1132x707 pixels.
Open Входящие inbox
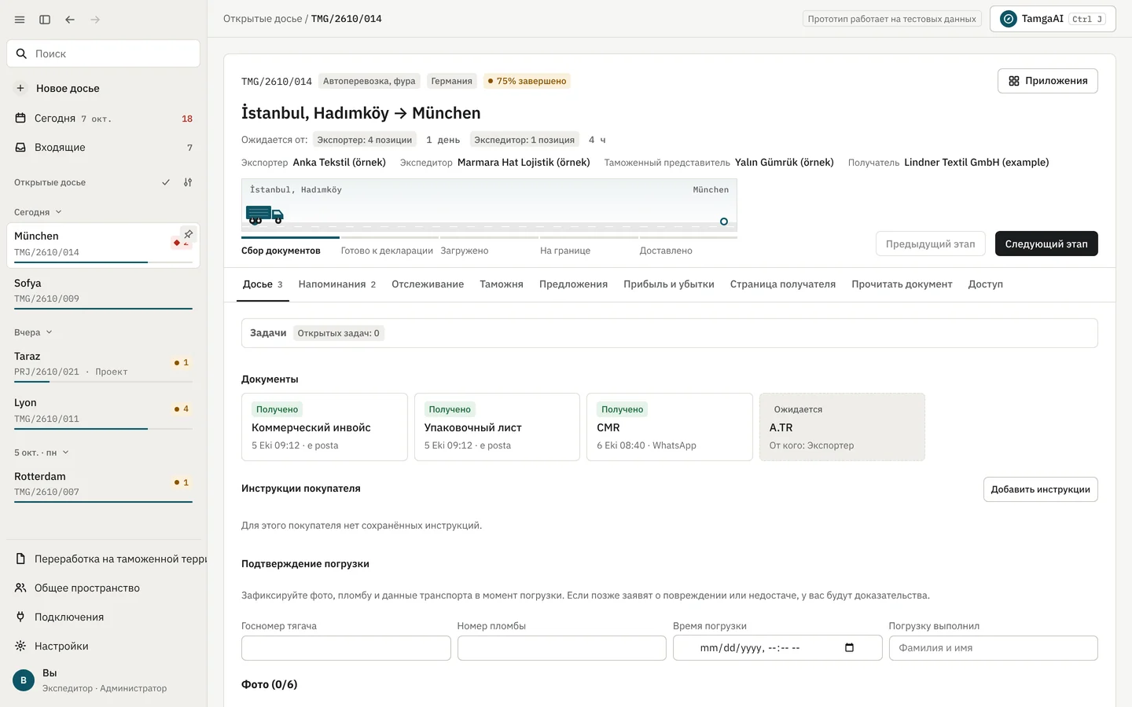point(103,147)
